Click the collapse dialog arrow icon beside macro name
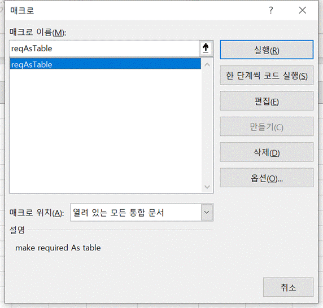The width and height of the screenshot is (323, 308). point(206,49)
